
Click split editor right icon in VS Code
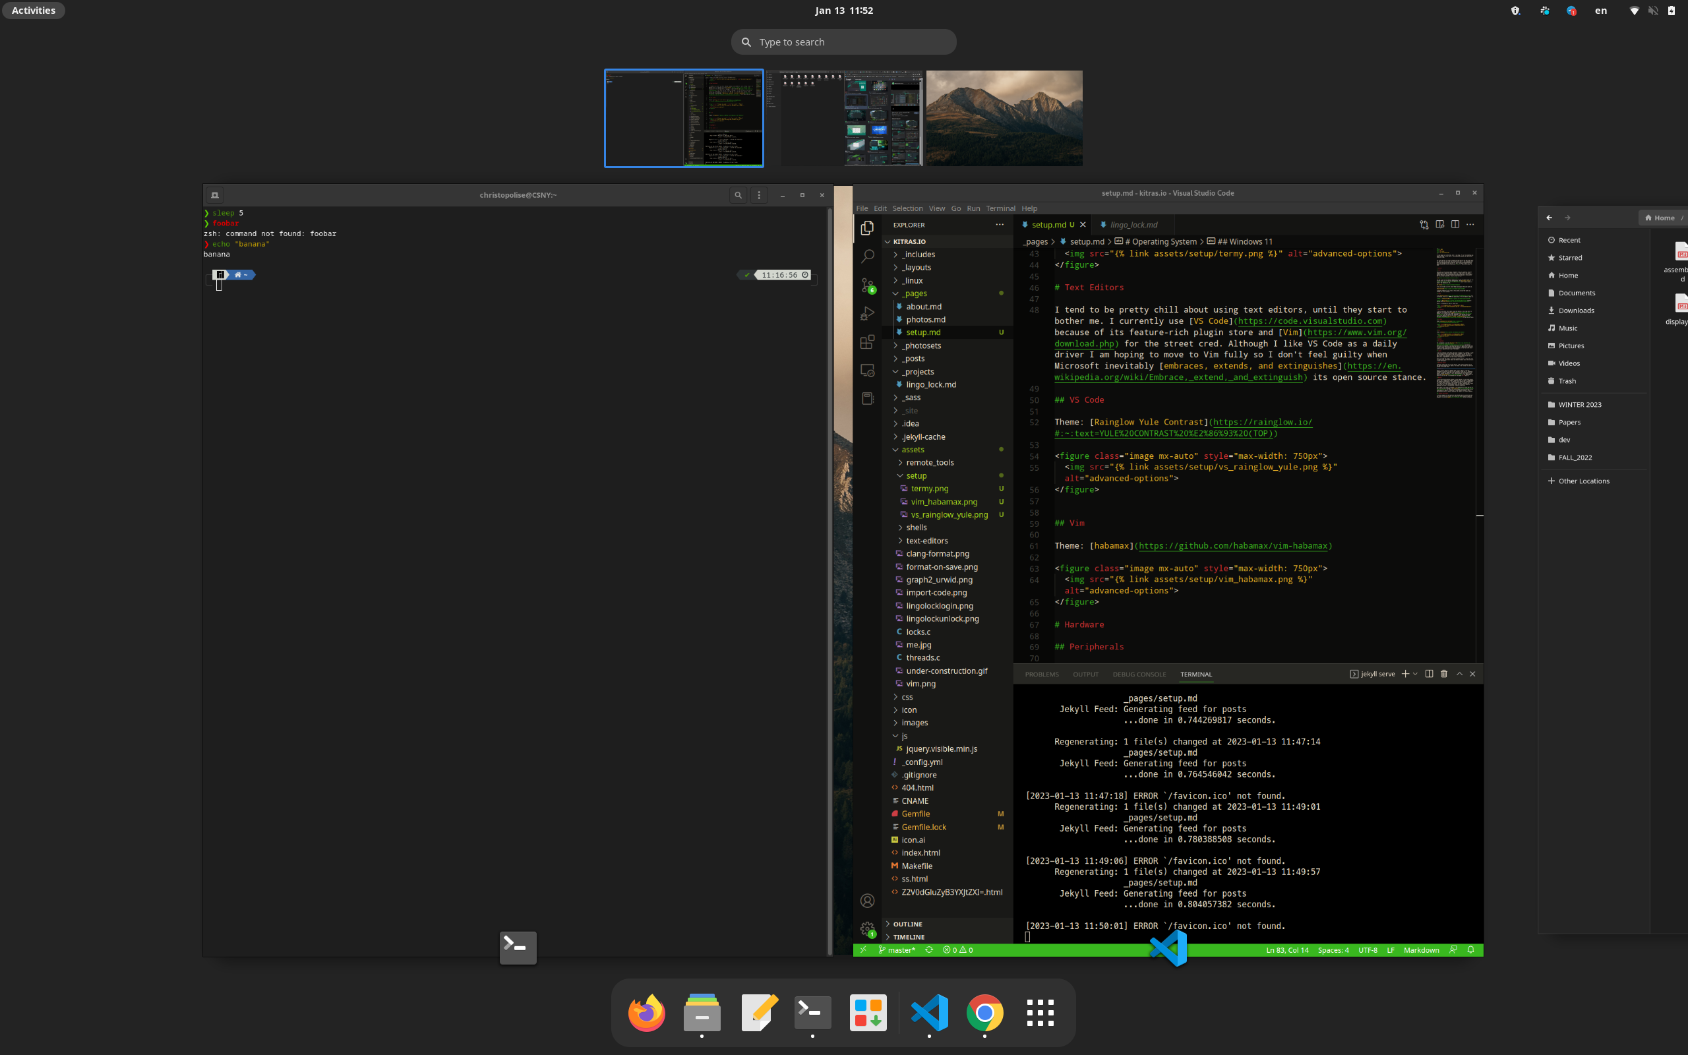[1455, 225]
